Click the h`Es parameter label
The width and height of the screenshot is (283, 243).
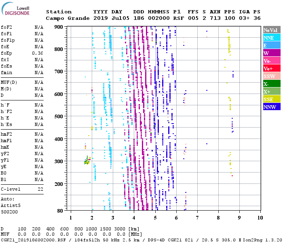pos(6,125)
